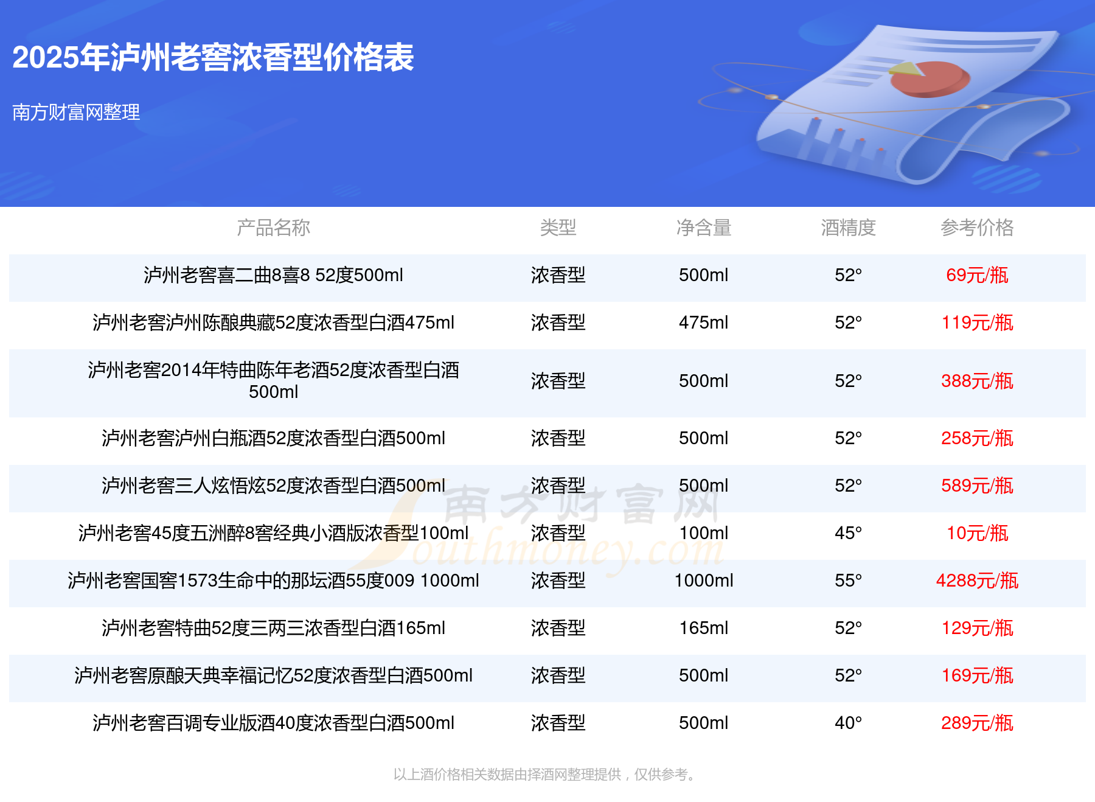Select the 55° alcohol value
1095x802 pixels.
point(849,581)
